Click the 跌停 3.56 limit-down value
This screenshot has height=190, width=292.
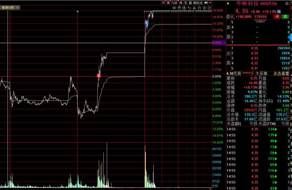coord(286,106)
